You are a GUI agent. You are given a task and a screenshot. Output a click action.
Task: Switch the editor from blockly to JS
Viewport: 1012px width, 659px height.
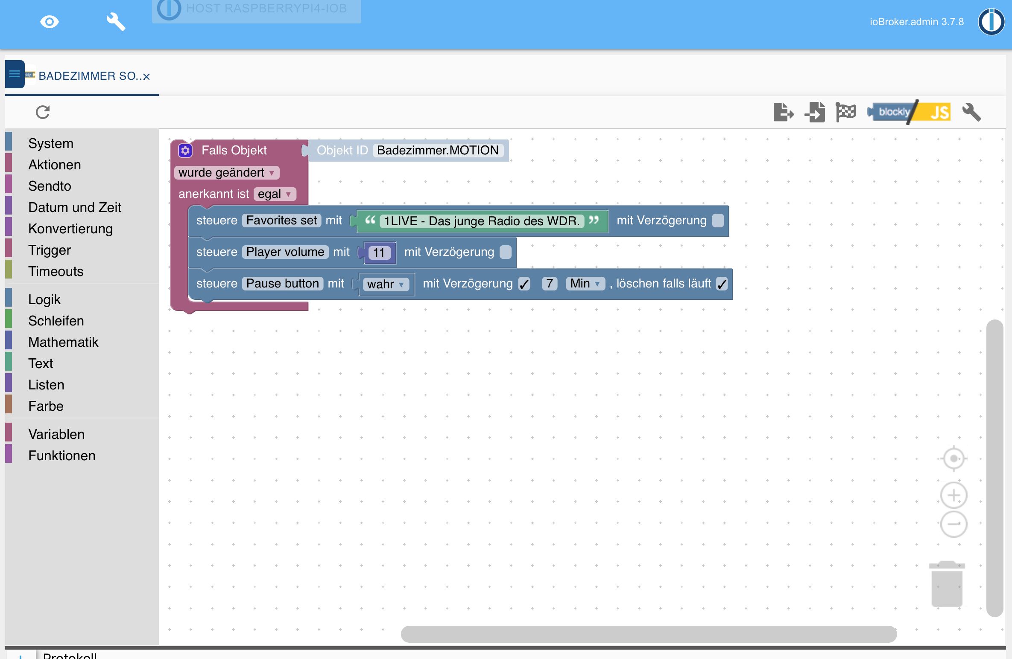(x=939, y=112)
